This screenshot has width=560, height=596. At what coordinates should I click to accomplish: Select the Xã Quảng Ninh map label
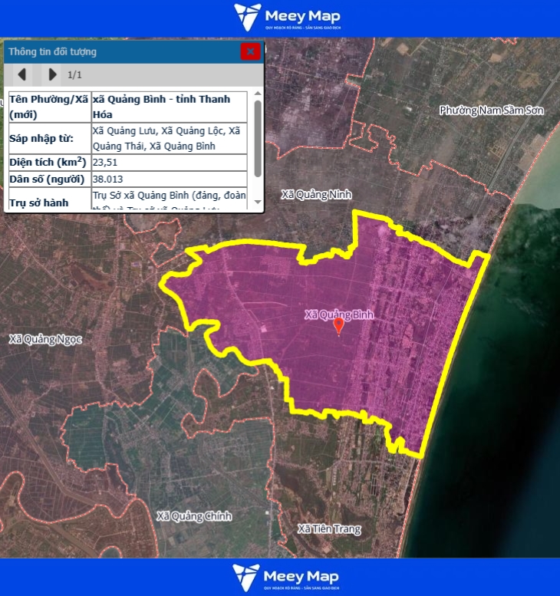(316, 195)
